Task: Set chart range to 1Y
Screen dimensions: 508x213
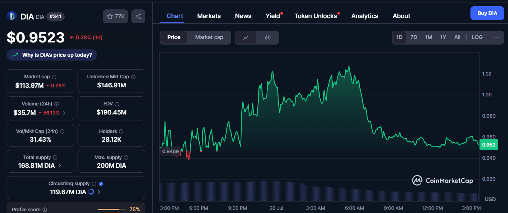Action: pyautogui.click(x=443, y=37)
